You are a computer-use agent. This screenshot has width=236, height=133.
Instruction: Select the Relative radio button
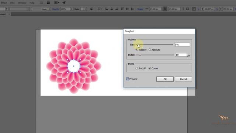(x=137, y=50)
